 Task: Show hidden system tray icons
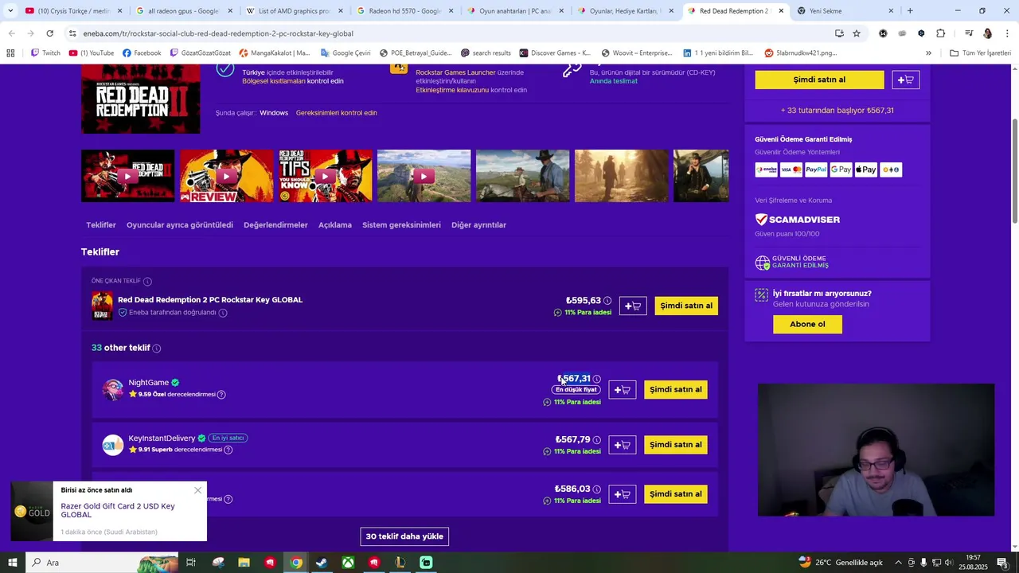click(898, 563)
